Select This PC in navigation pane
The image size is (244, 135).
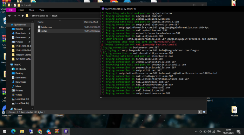pos(18,65)
